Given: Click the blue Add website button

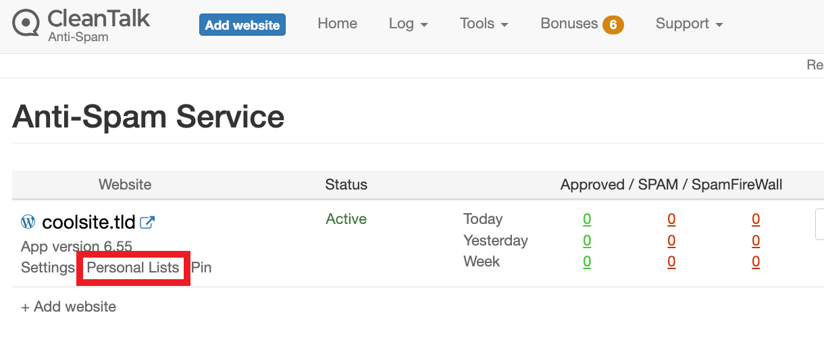Looking at the screenshot, I should 242,25.
